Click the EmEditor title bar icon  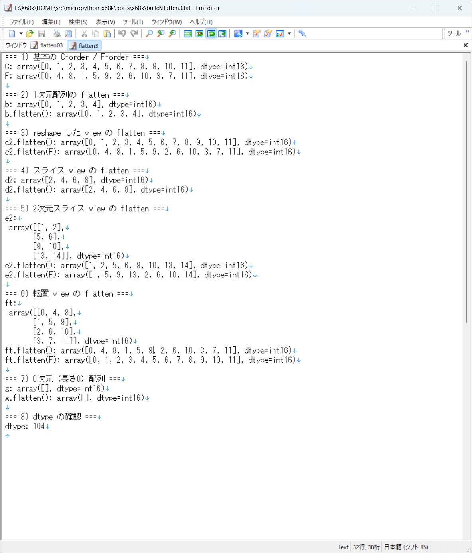point(8,8)
